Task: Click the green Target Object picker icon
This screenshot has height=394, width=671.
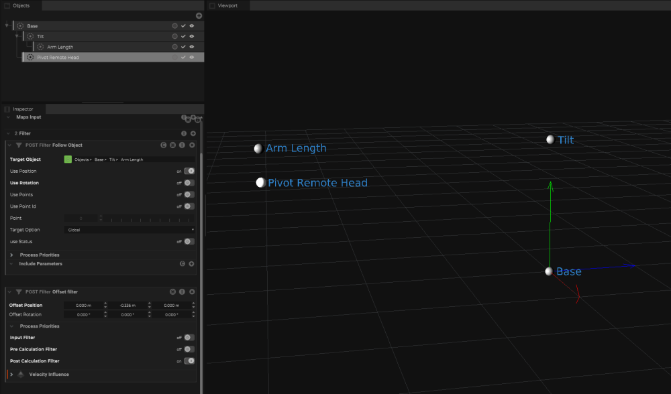Action: [x=68, y=159]
